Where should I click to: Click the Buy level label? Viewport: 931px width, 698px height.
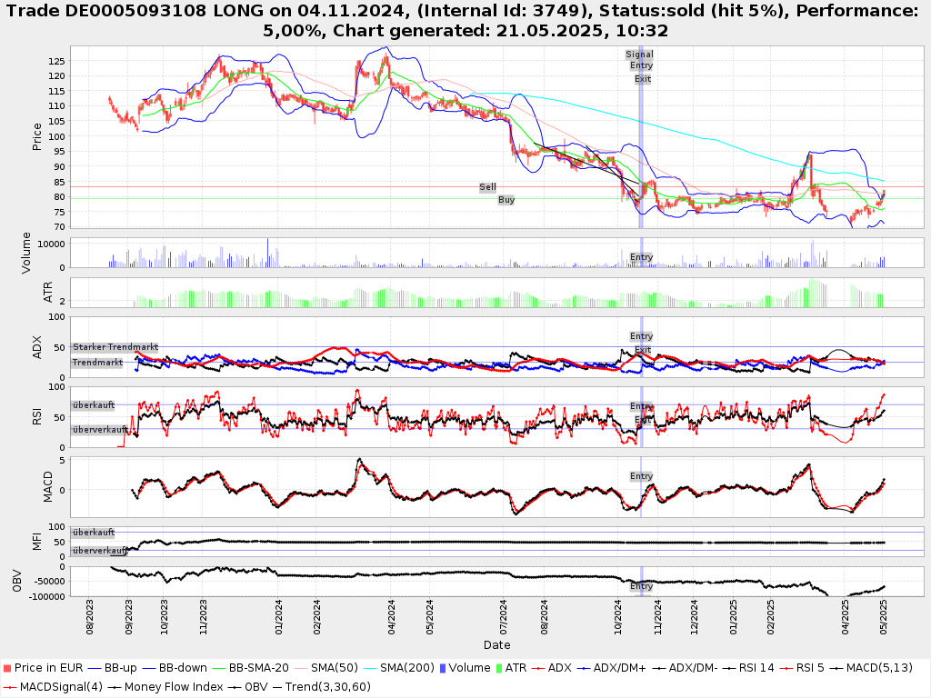(506, 200)
